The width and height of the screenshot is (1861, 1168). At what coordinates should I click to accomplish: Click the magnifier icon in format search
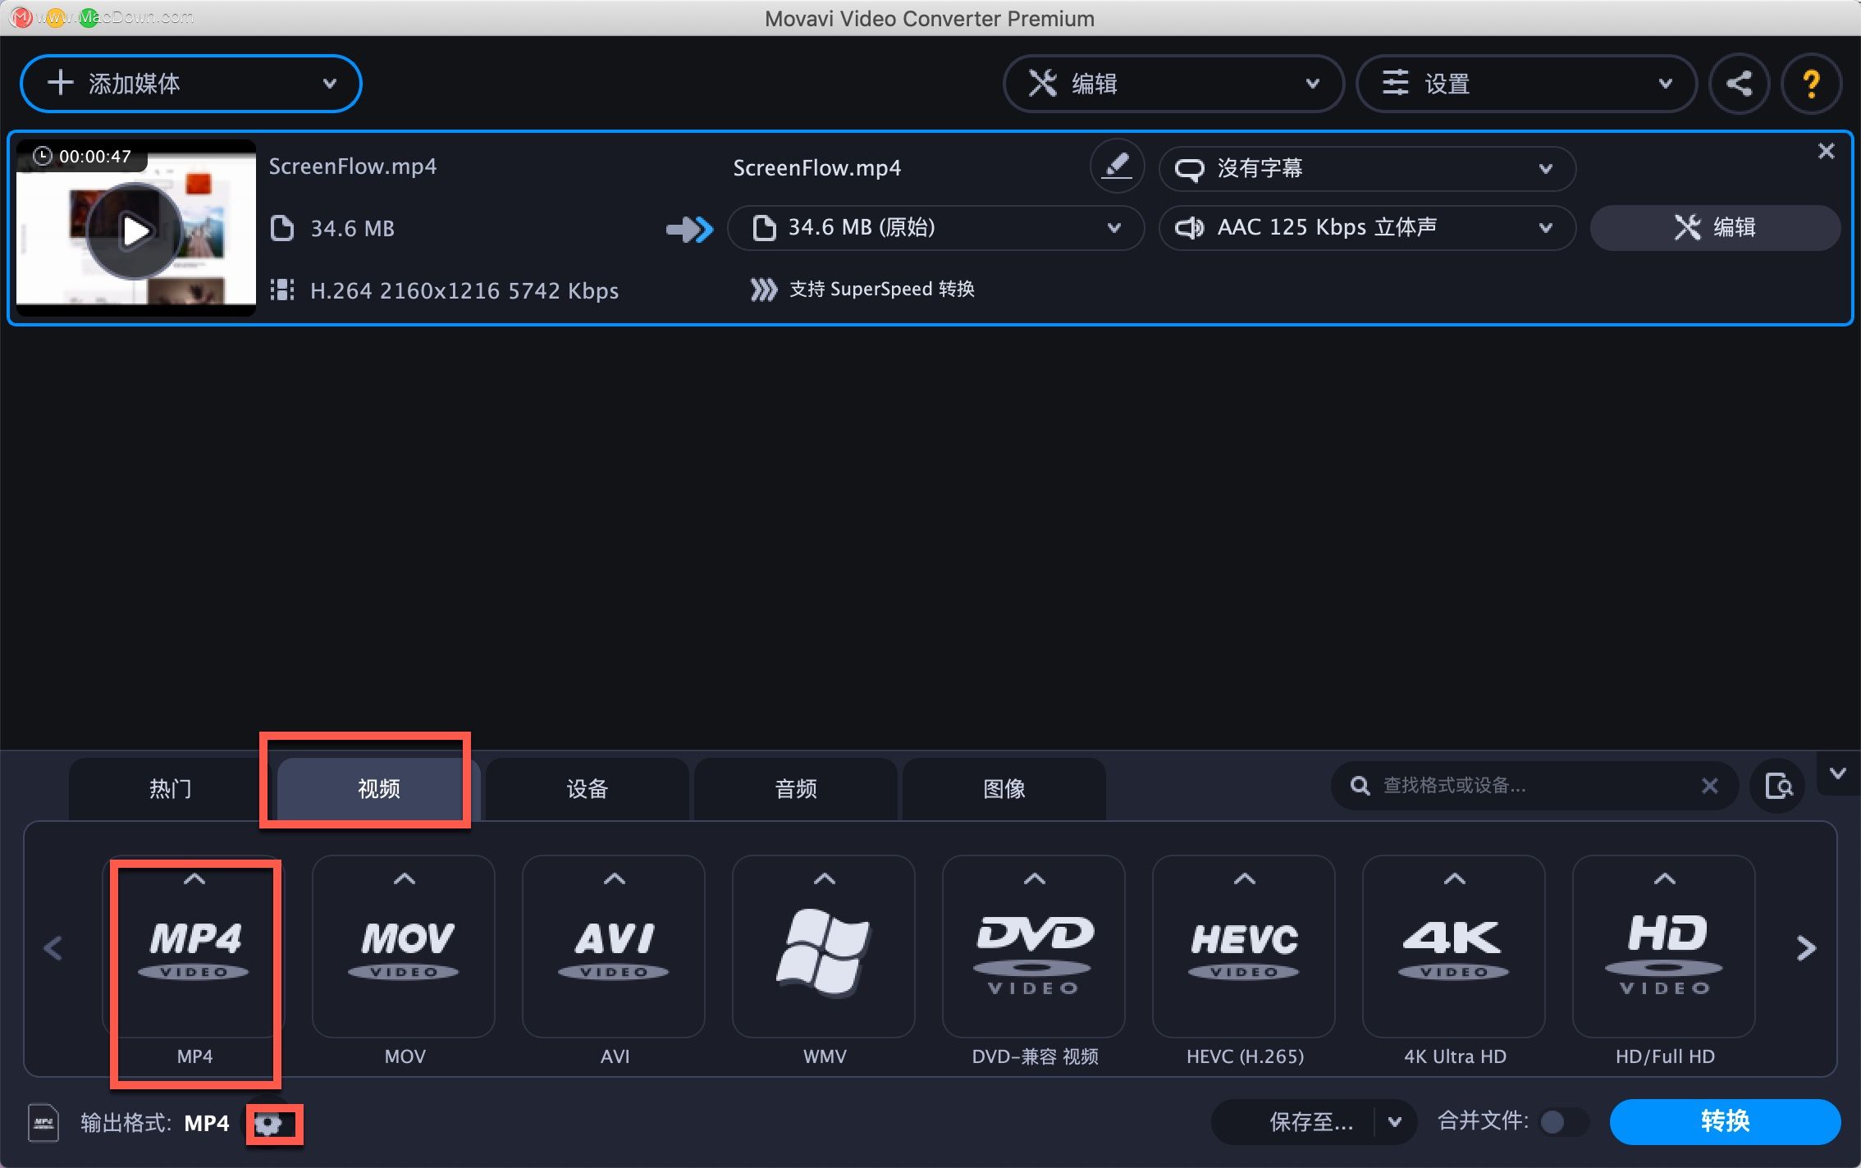click(1360, 786)
